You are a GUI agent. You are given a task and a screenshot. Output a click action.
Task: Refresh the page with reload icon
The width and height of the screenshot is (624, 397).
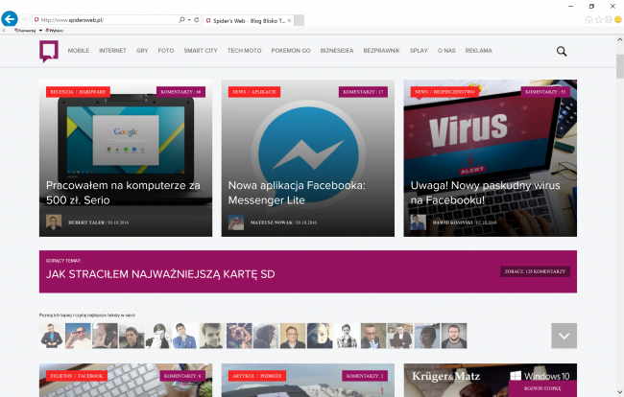197,19
